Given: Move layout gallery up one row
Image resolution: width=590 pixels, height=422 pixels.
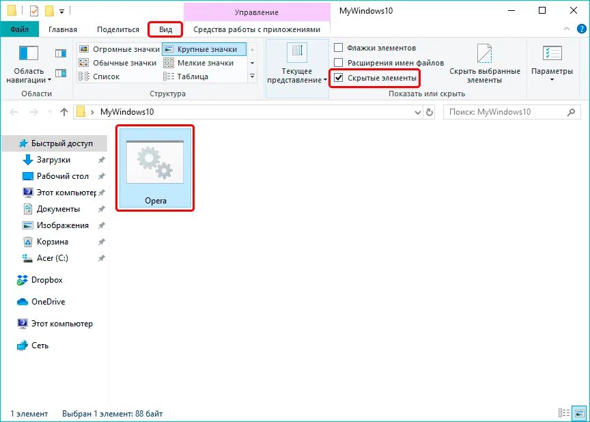Looking at the screenshot, I should 253,49.
